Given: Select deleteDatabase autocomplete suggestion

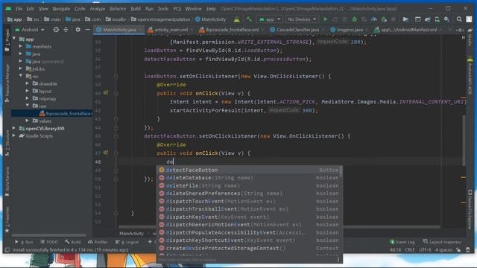Looking at the screenshot, I should [249, 178].
